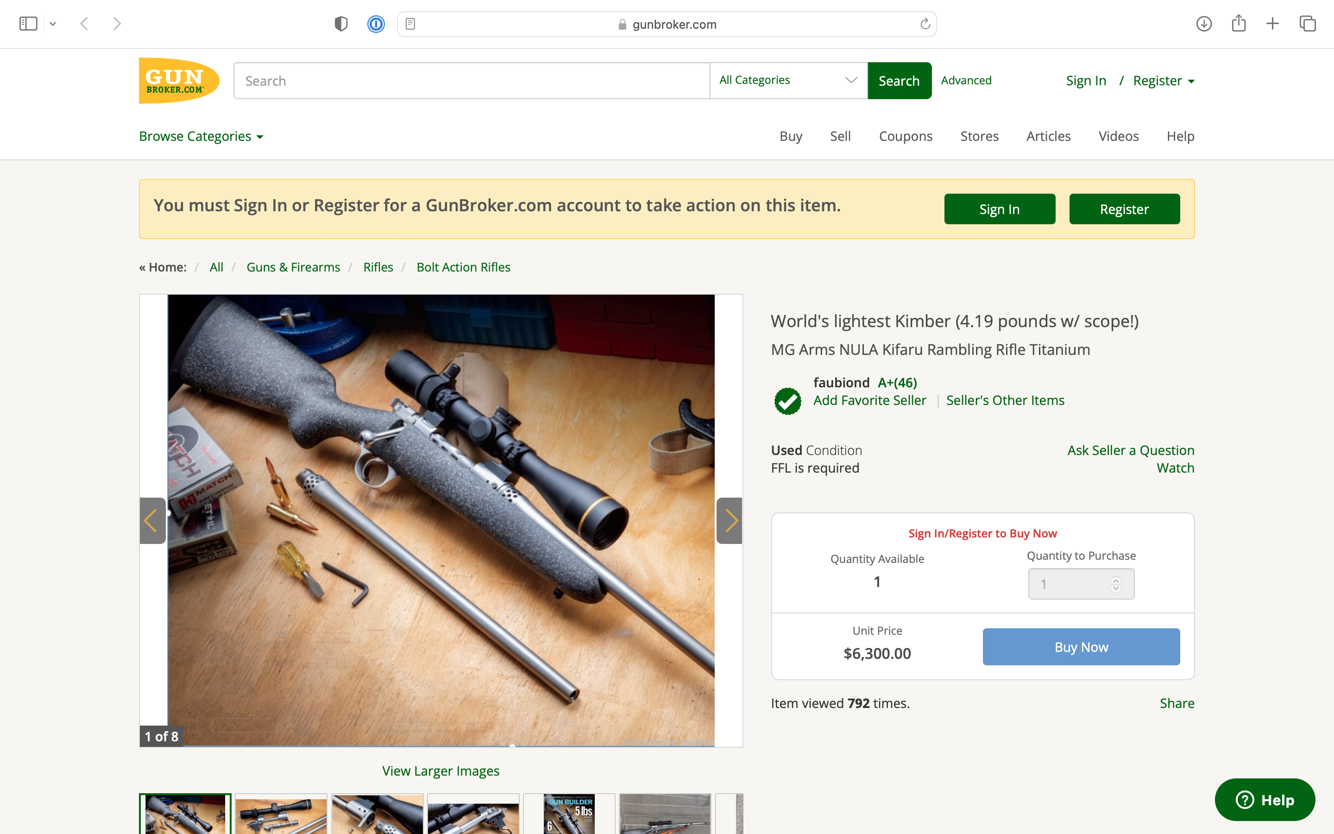
Task: Show the tab overview icon
Action: click(1308, 24)
